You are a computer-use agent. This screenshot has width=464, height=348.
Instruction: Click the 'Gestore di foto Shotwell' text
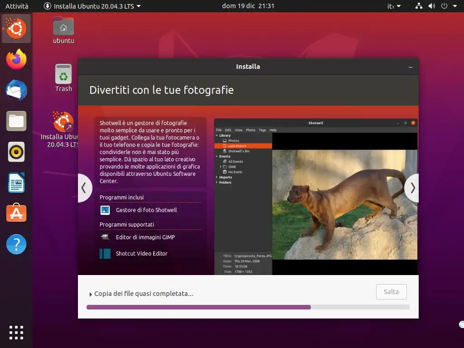tap(146, 210)
